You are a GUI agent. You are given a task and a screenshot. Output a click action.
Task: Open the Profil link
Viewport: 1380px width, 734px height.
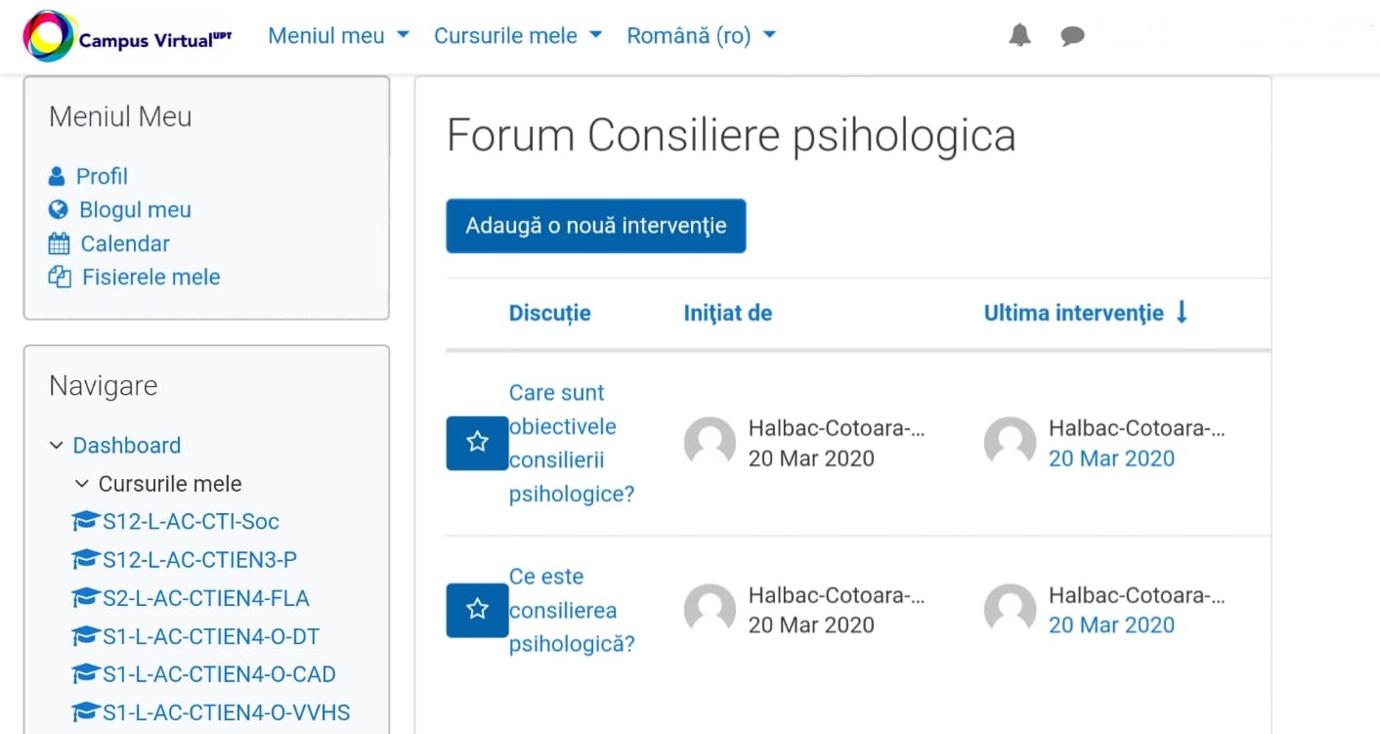pos(102,177)
